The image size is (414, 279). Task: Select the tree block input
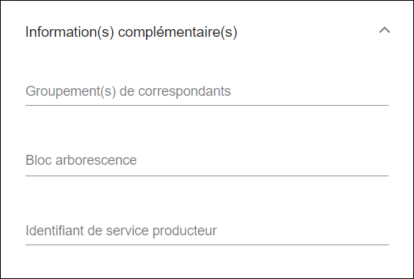207,160
